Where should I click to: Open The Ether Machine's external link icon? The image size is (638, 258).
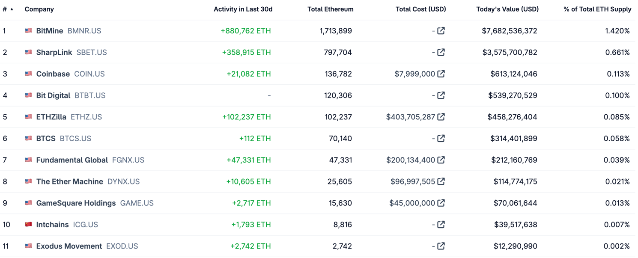coord(441,181)
